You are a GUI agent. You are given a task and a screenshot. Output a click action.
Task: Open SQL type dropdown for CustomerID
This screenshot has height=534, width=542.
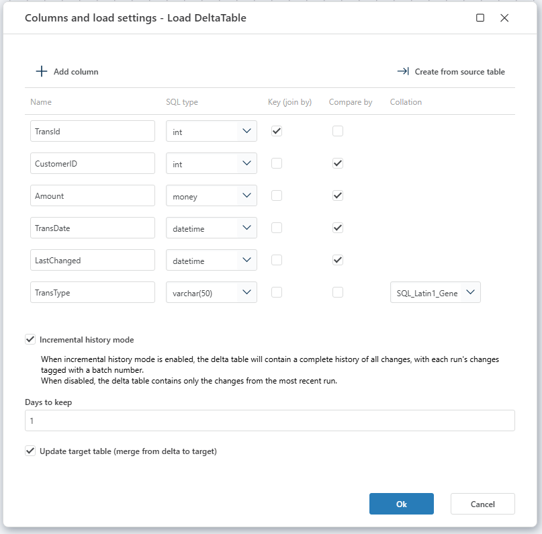coord(211,163)
